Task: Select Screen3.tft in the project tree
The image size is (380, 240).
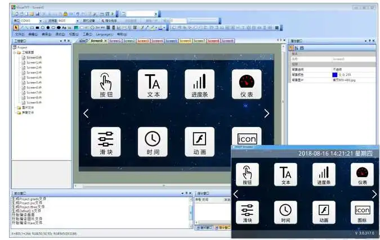Action: pyautogui.click(x=33, y=73)
